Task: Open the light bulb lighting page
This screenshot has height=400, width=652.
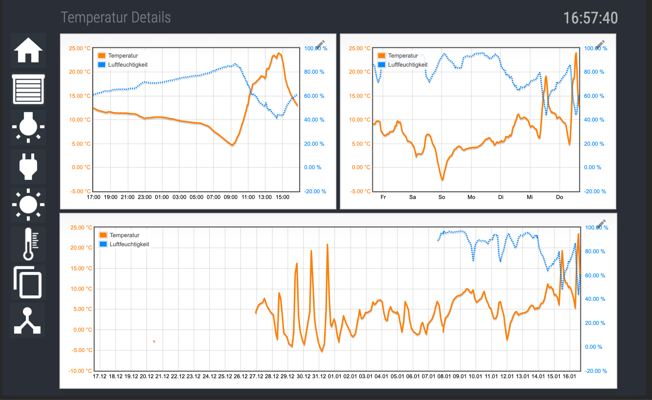Action: point(28,128)
